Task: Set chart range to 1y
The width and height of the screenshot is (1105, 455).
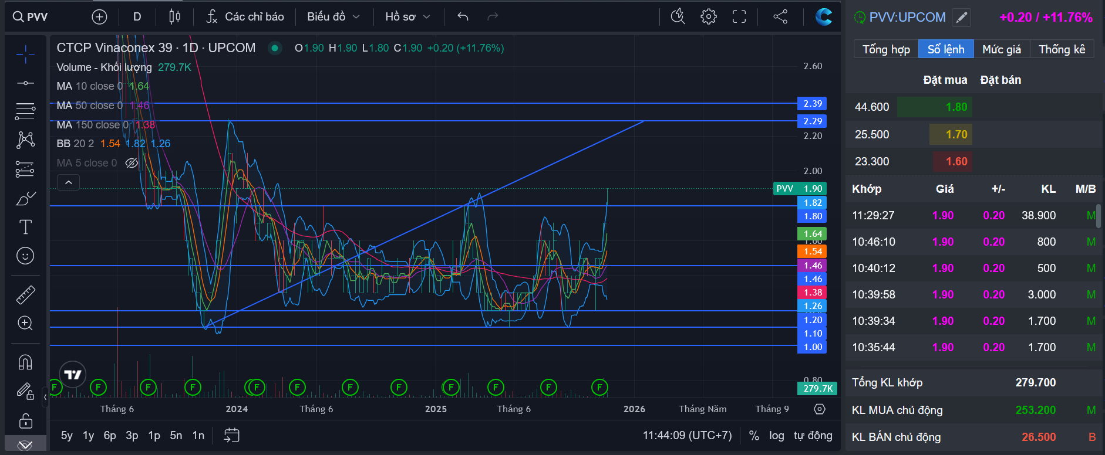Action: point(88,436)
